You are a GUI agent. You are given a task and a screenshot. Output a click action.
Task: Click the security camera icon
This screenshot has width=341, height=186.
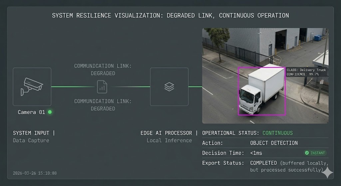pos(32,87)
